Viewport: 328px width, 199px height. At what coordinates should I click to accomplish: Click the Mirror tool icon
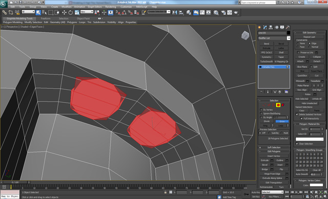175,12
